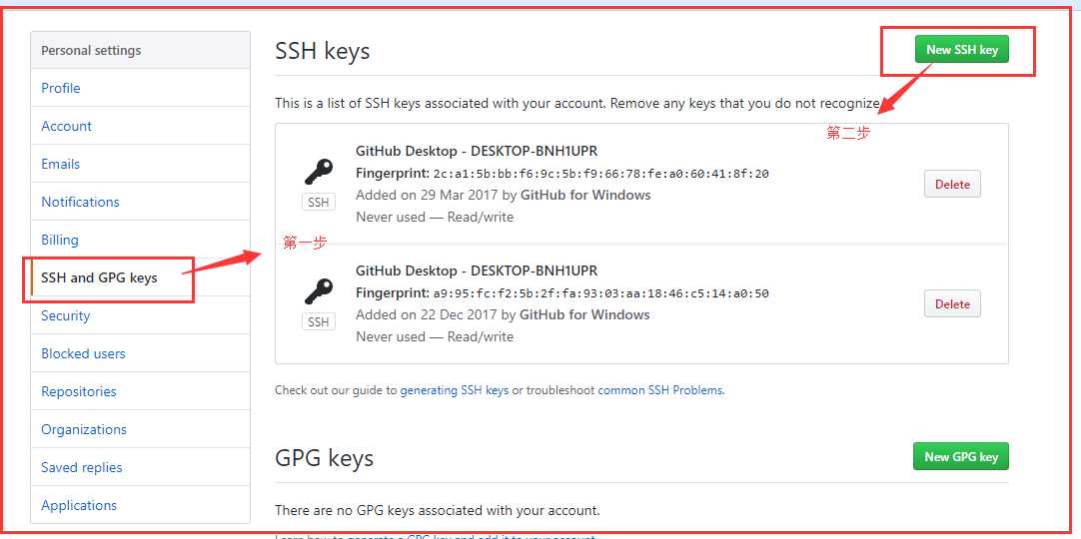The width and height of the screenshot is (1081, 539).
Task: Open the Emails settings section
Action: click(61, 164)
